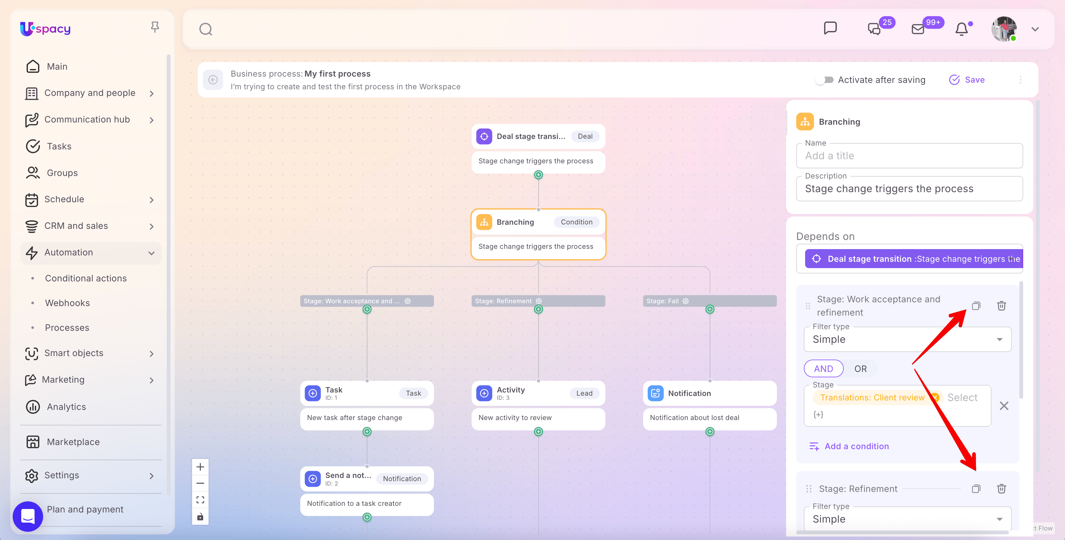
Task: Go back using the process back arrow
Action: tap(213, 80)
